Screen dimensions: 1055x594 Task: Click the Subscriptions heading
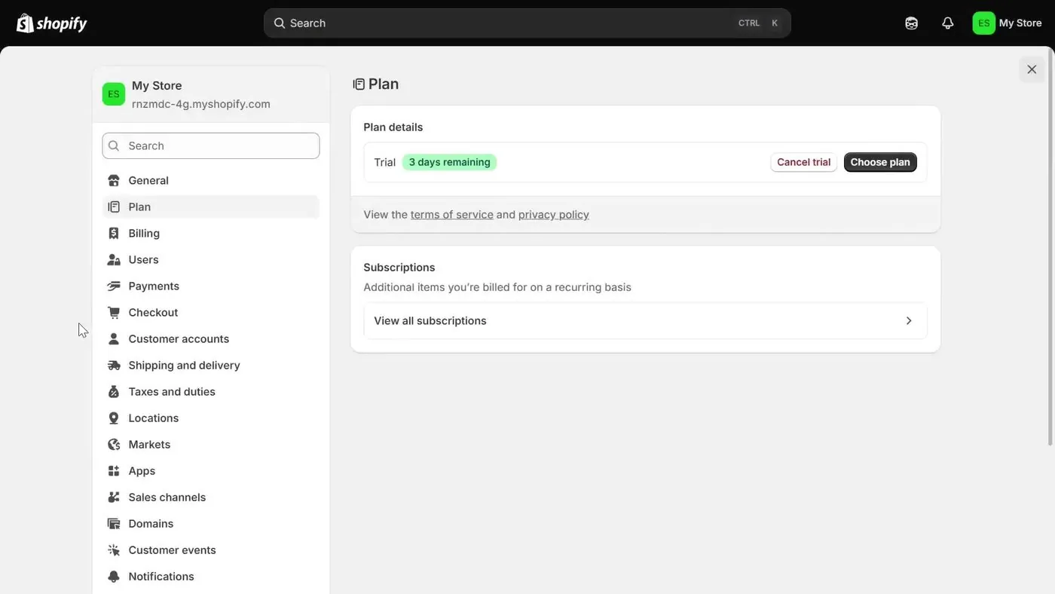point(399,268)
